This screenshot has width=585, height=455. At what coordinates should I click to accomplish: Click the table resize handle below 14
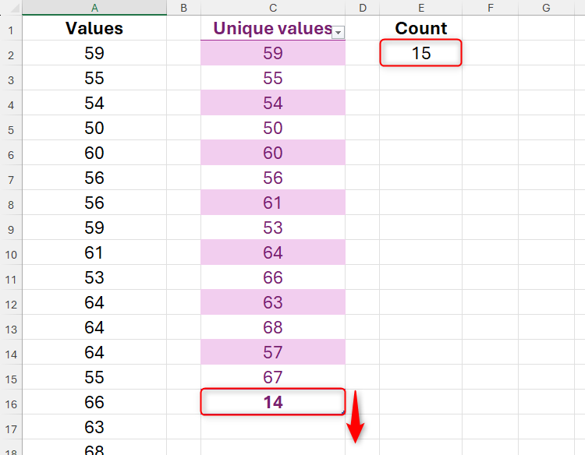pyautogui.click(x=343, y=412)
